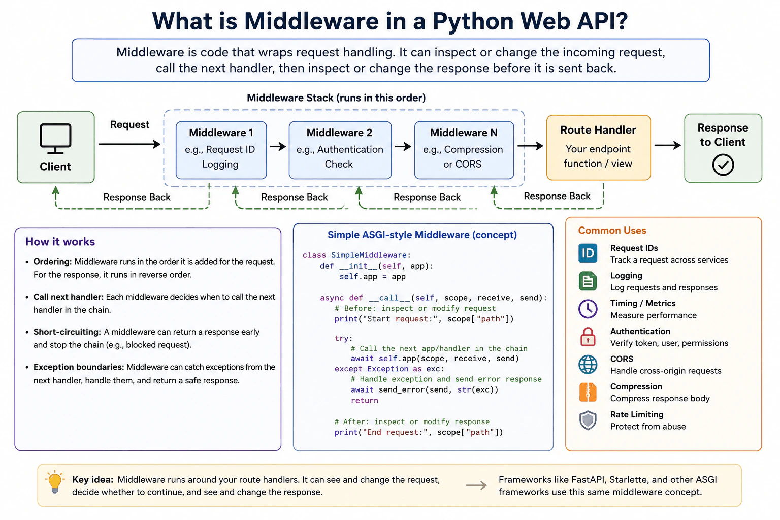Click the red Authentication padlock icon
This screenshot has height=520, width=780.
[x=588, y=336]
